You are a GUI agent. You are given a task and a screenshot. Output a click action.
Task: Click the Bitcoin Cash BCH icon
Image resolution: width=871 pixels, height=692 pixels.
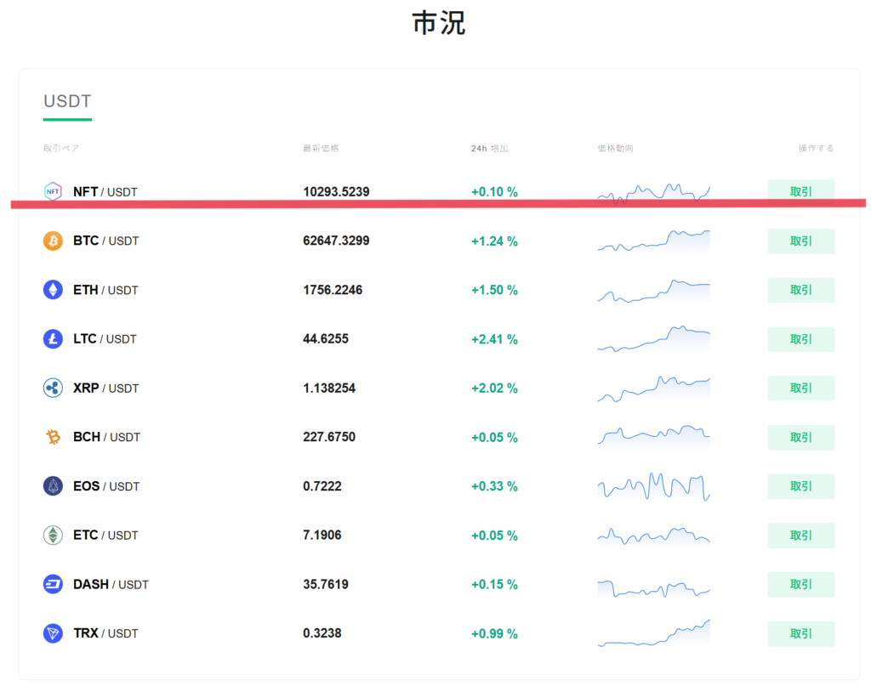[53, 437]
